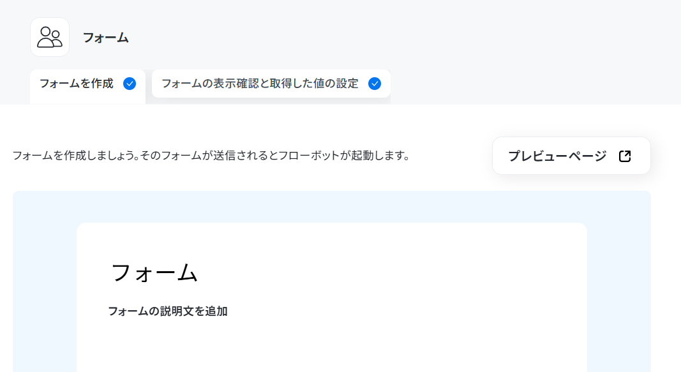Switch to フォームの表示確認と取得した値の設定 tab
Screen dimensions: 681x372
click(271, 84)
